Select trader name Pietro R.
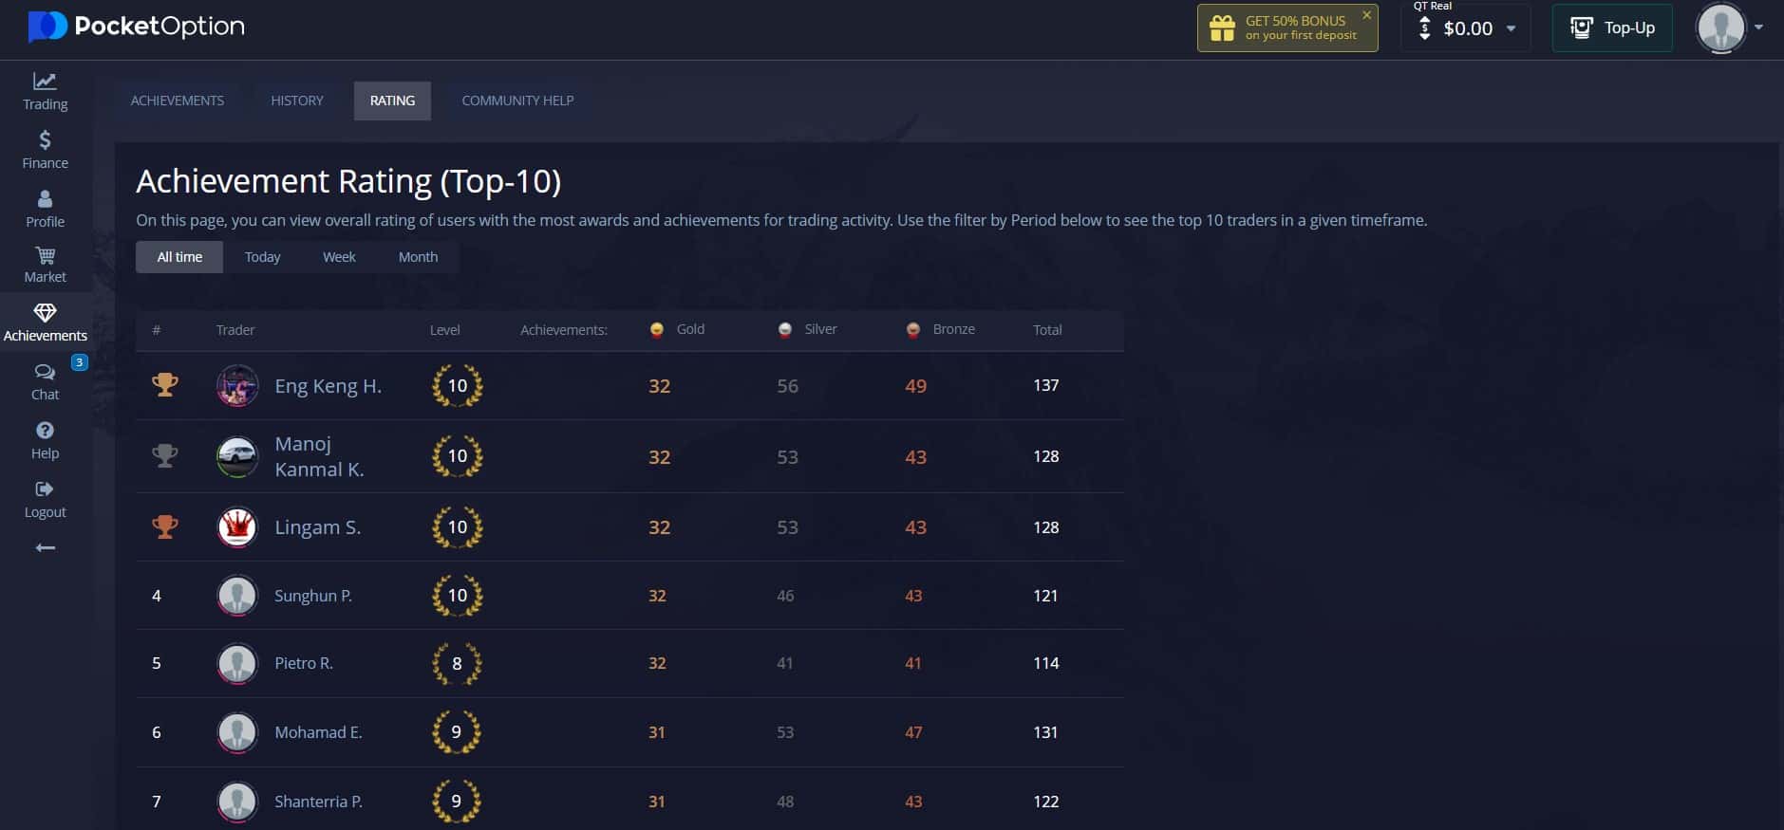Viewport: 1784px width, 830px height. 304,663
